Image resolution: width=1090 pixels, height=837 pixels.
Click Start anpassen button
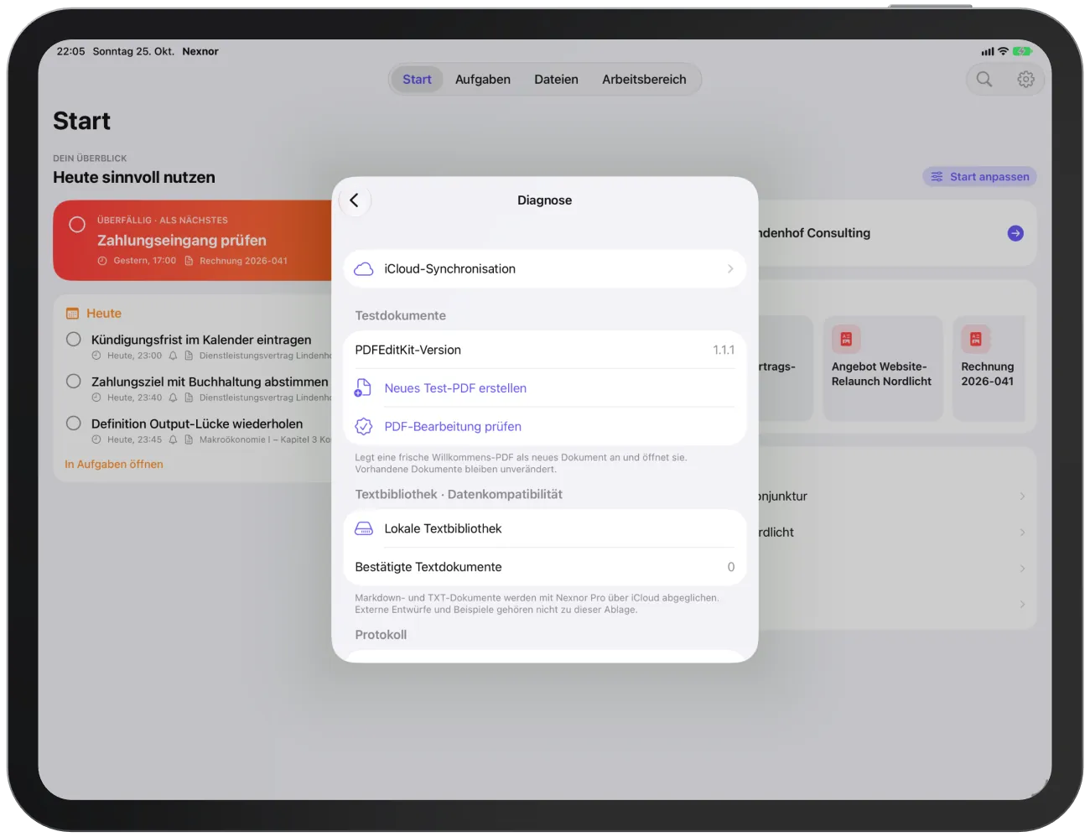pos(980,177)
